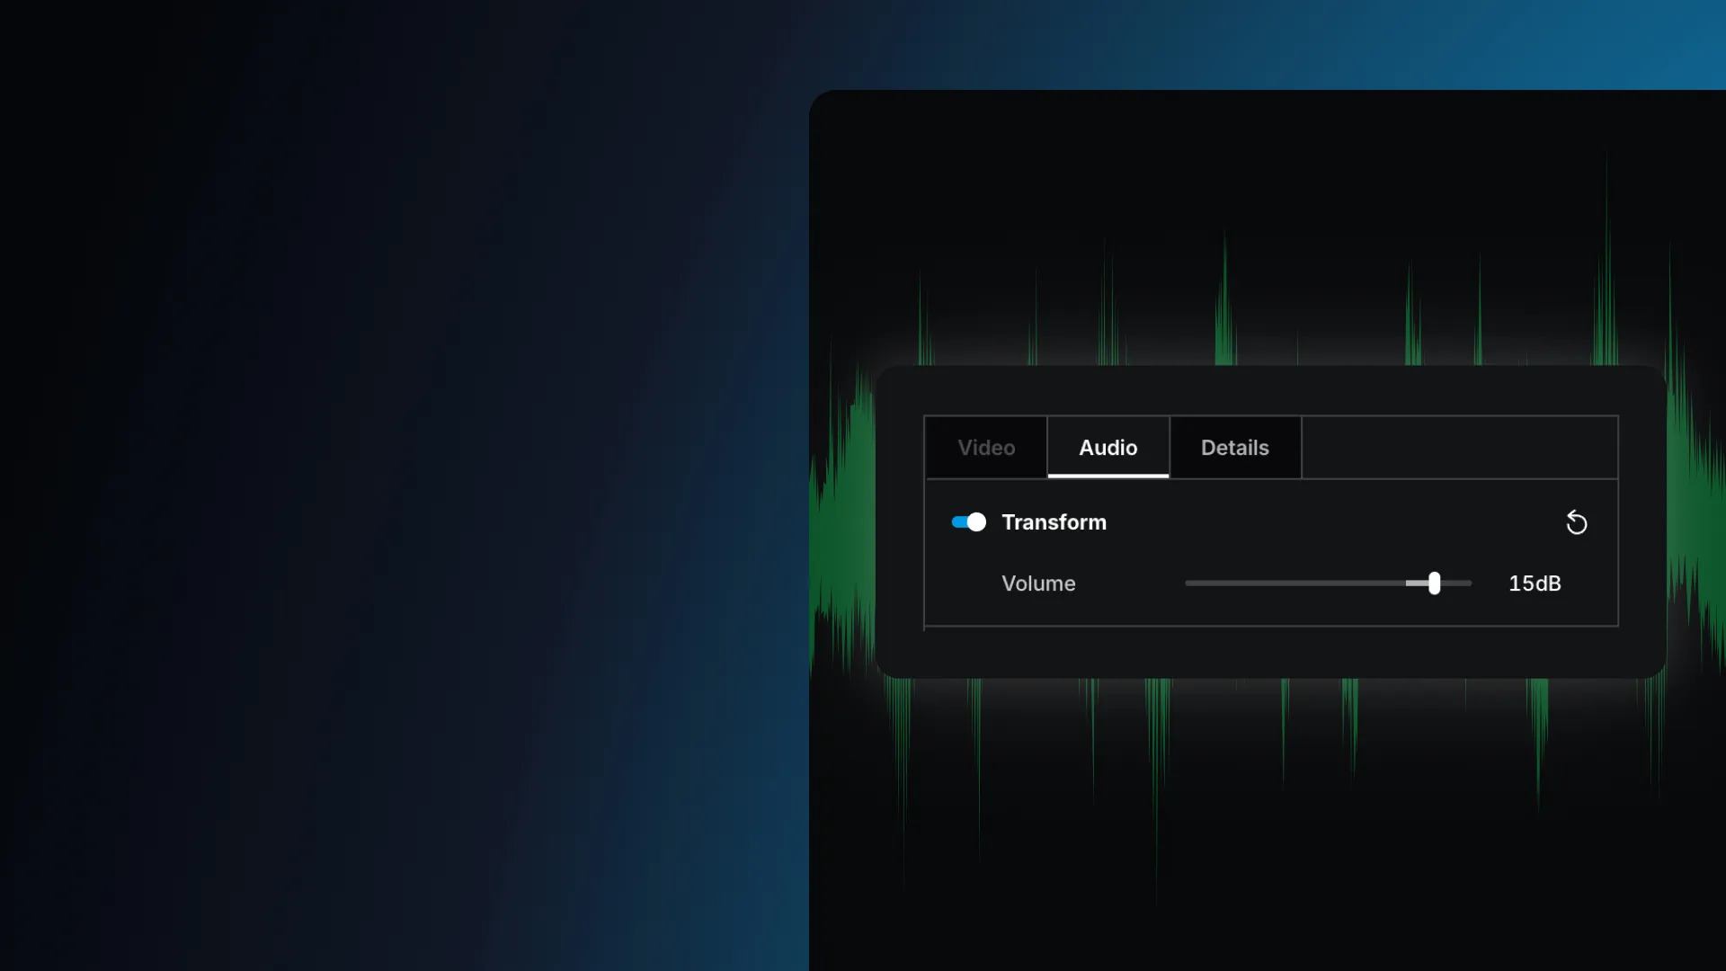Viewport: 1726px width, 971px height.
Task: Select the Audio tab
Action: coord(1108,448)
